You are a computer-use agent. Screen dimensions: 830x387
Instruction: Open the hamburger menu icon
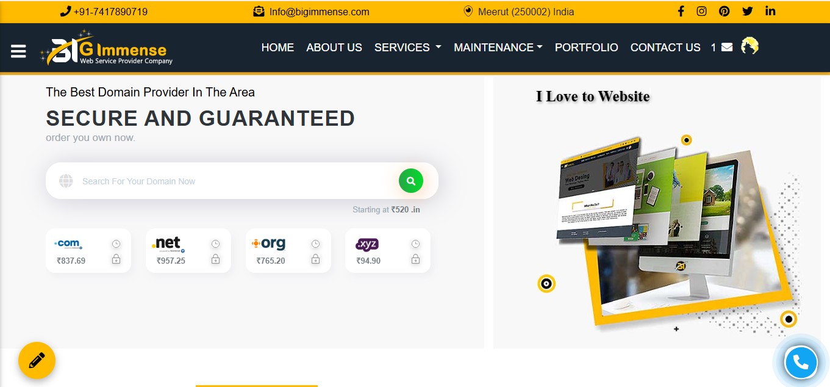click(x=18, y=51)
